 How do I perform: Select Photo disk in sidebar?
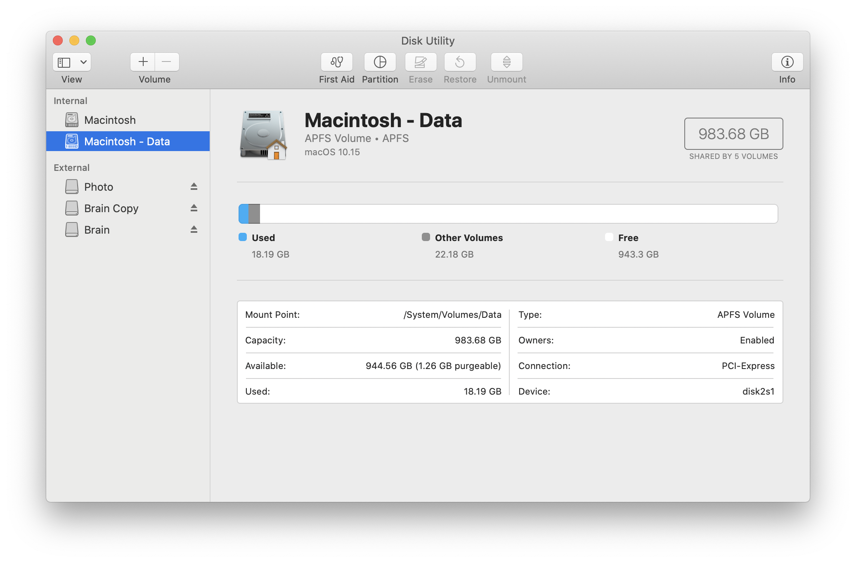[x=99, y=187]
